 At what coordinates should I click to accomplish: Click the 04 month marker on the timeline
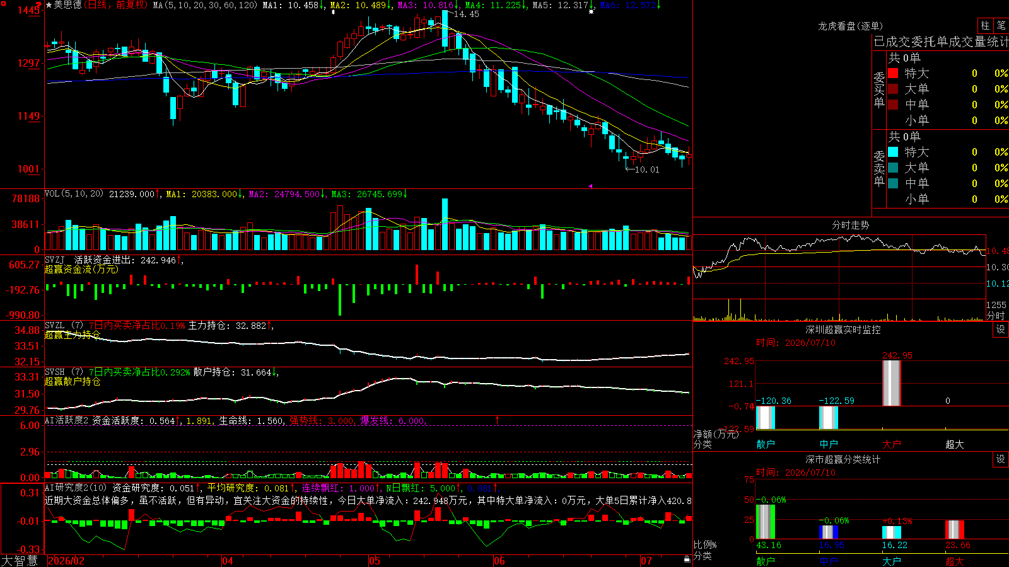[x=228, y=561]
